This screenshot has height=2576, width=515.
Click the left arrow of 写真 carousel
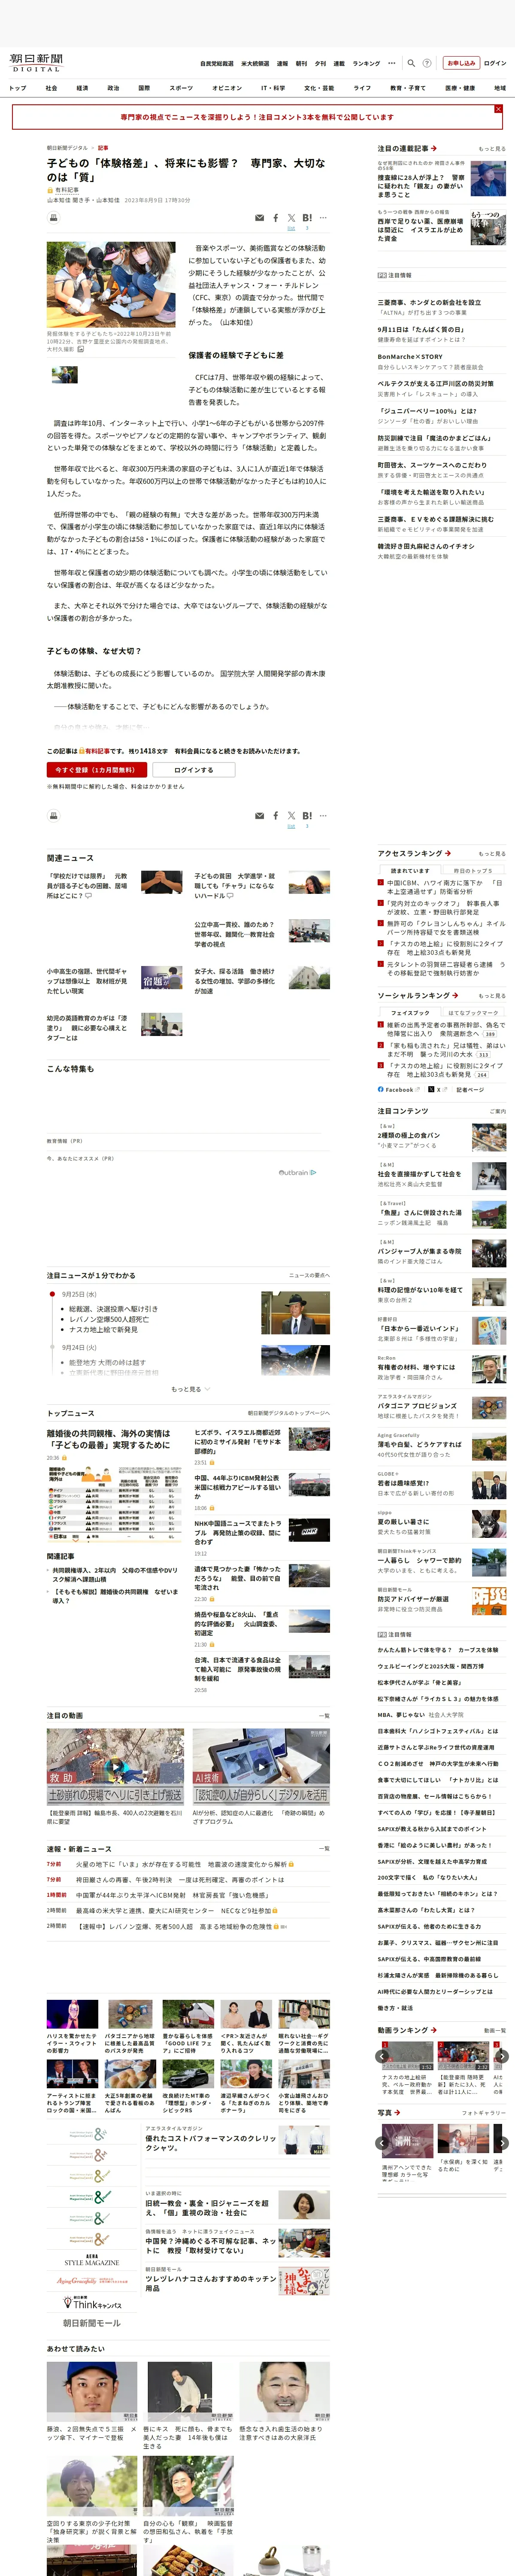point(382,2143)
